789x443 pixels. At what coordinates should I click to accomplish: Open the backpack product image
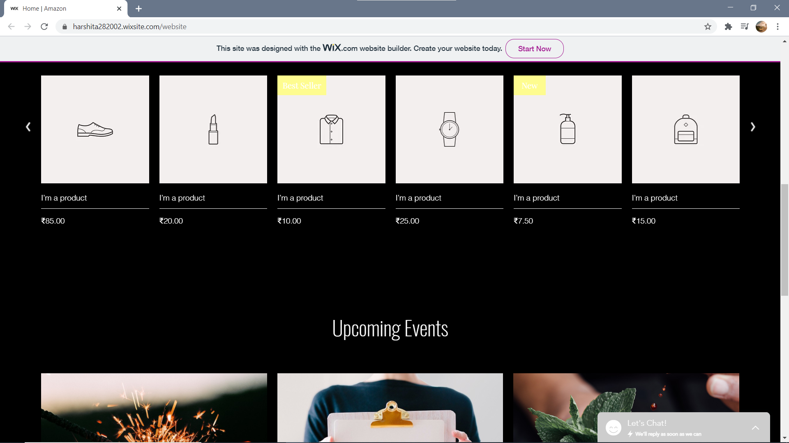(x=685, y=129)
